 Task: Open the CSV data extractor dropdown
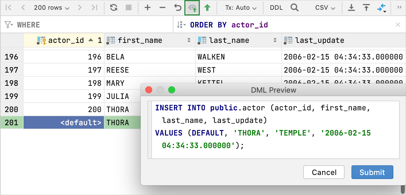point(325,8)
